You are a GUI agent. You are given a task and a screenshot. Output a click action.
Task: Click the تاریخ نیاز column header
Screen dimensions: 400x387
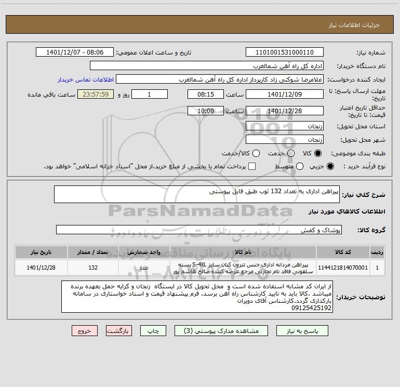(41, 252)
